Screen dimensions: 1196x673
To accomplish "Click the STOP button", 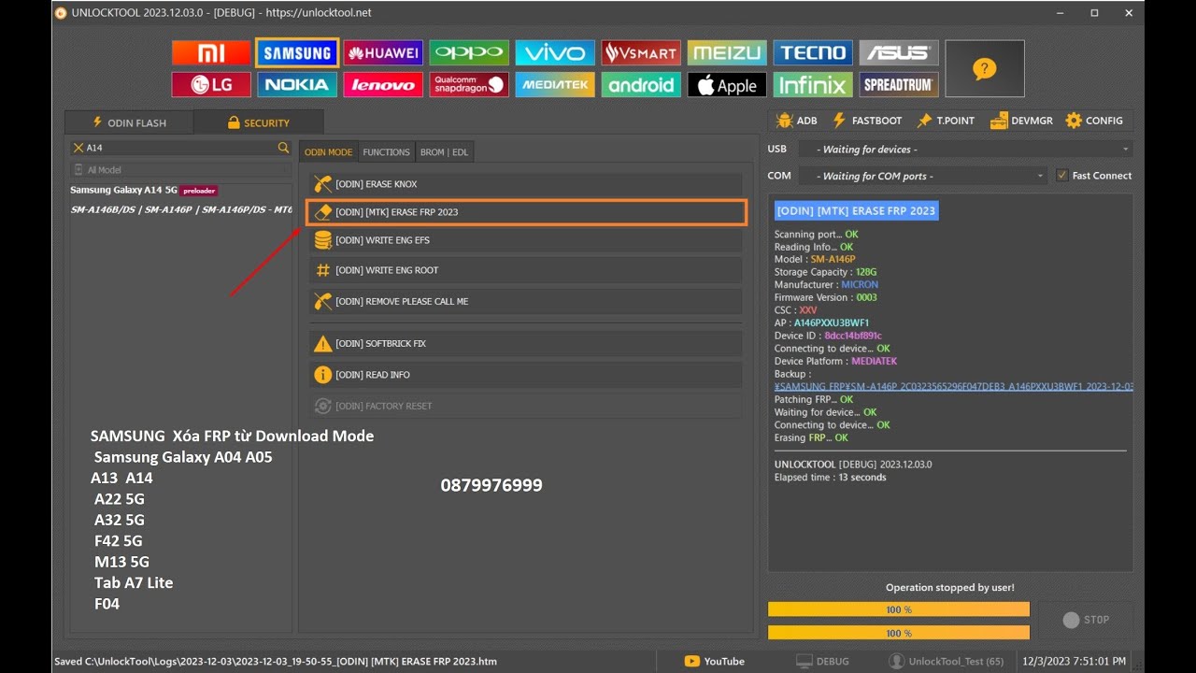I will pos(1086,620).
